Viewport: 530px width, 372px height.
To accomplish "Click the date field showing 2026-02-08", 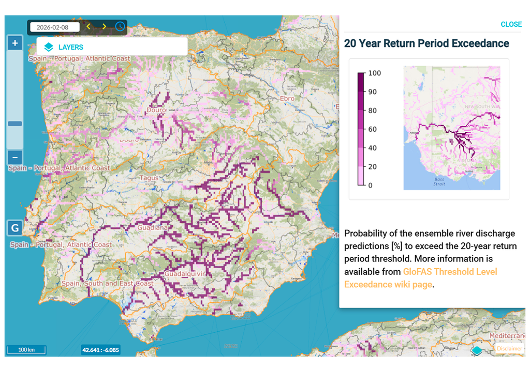I will pos(55,27).
